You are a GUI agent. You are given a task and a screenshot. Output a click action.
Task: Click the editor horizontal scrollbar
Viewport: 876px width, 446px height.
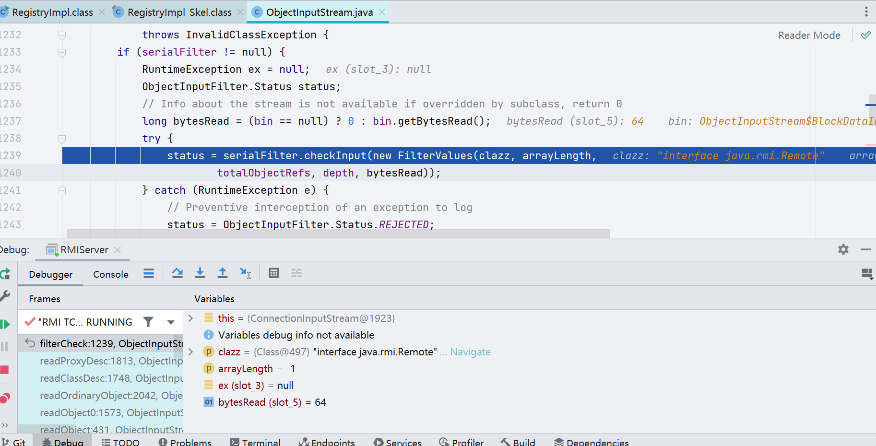338,234
